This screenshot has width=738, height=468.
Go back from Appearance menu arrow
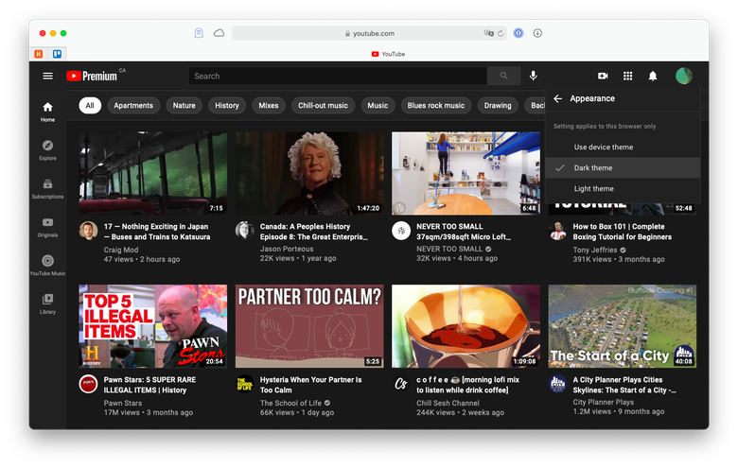coord(557,98)
